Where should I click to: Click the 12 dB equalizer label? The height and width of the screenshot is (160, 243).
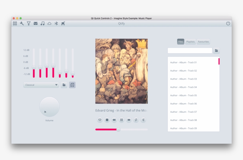pyautogui.click(x=26, y=50)
